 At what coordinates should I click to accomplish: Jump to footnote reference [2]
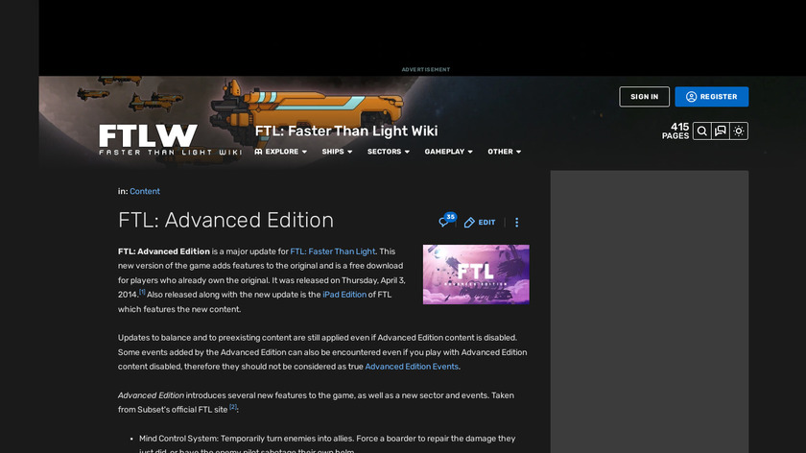click(233, 407)
